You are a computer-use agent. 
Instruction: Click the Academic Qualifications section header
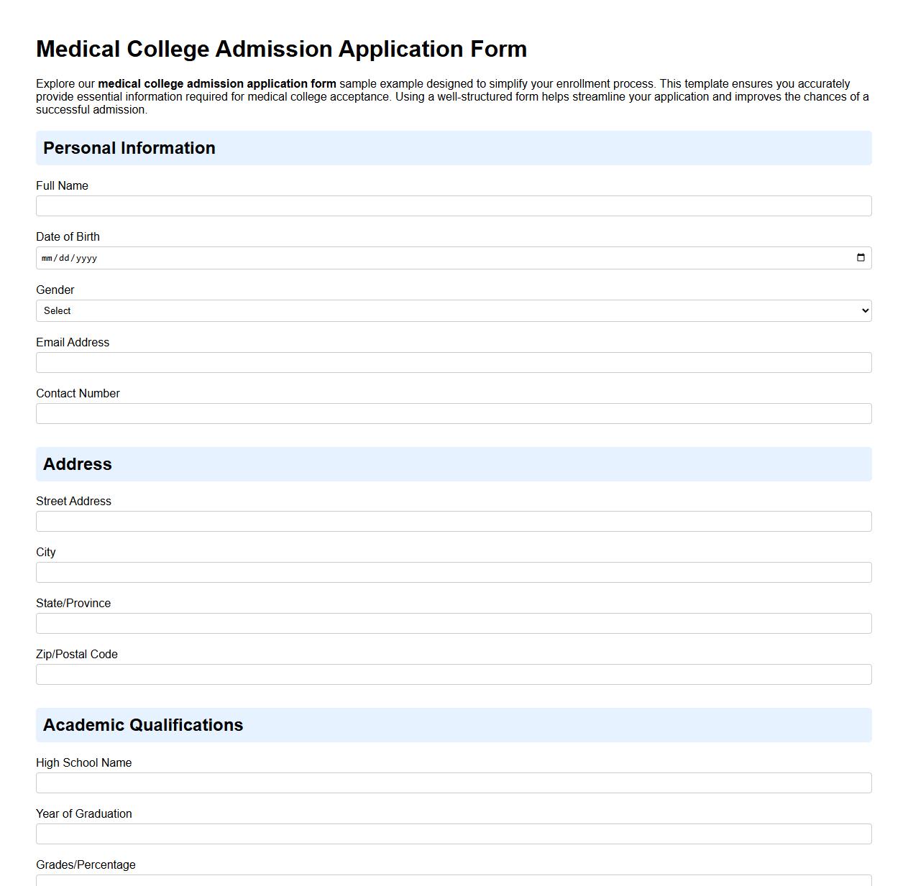[x=144, y=725]
